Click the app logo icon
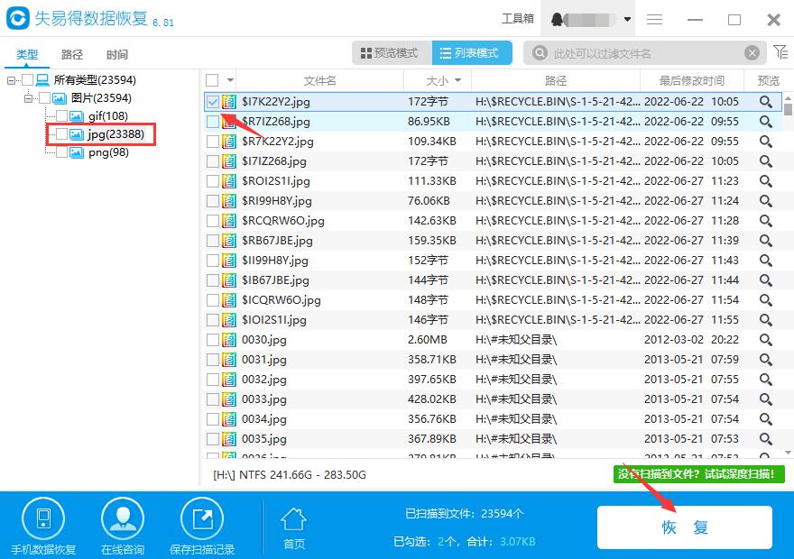This screenshot has width=794, height=559. point(18,18)
